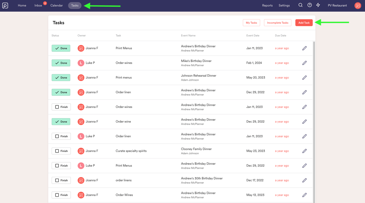The height and width of the screenshot is (203, 365).
Task: Edit the Order wine task for Dec 29, 2022
Action: 305,122
